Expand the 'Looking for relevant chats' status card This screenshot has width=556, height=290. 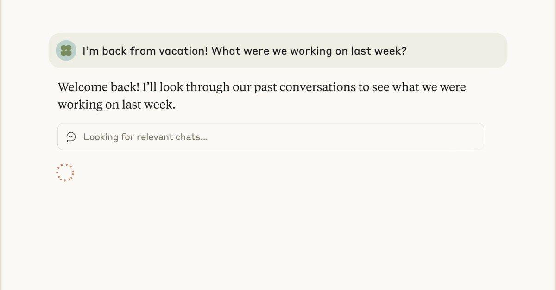(270, 136)
